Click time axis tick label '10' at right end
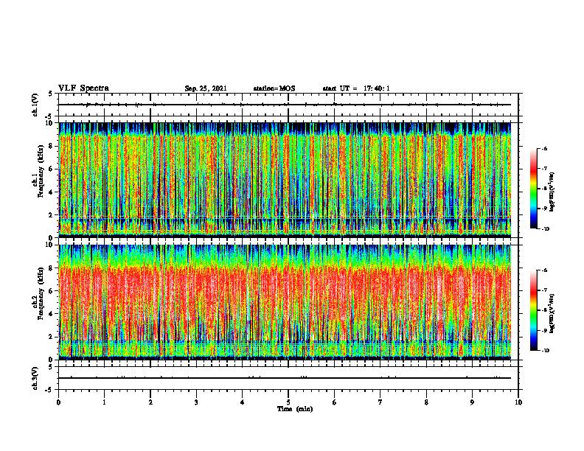The width and height of the screenshot is (584, 451). (518, 402)
